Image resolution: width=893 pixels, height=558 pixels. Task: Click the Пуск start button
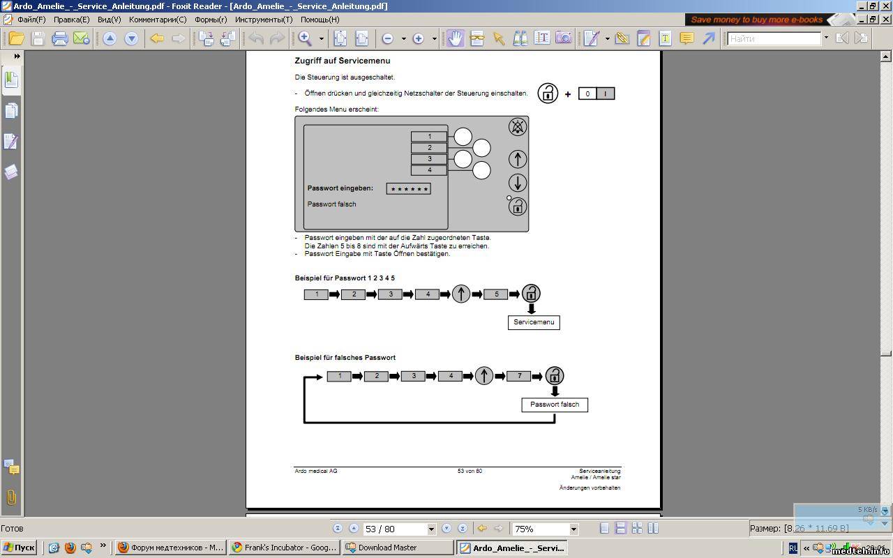(x=19, y=548)
